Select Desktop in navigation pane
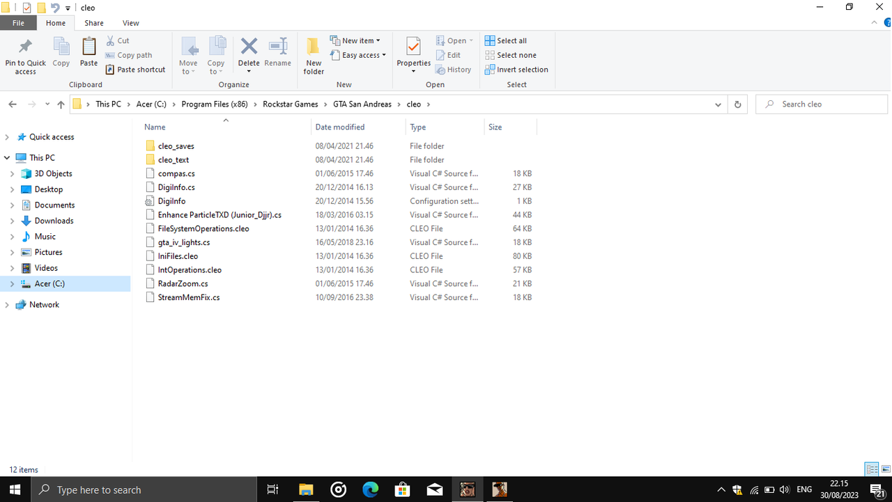Screen dimensions: 892x502 tap(48, 189)
